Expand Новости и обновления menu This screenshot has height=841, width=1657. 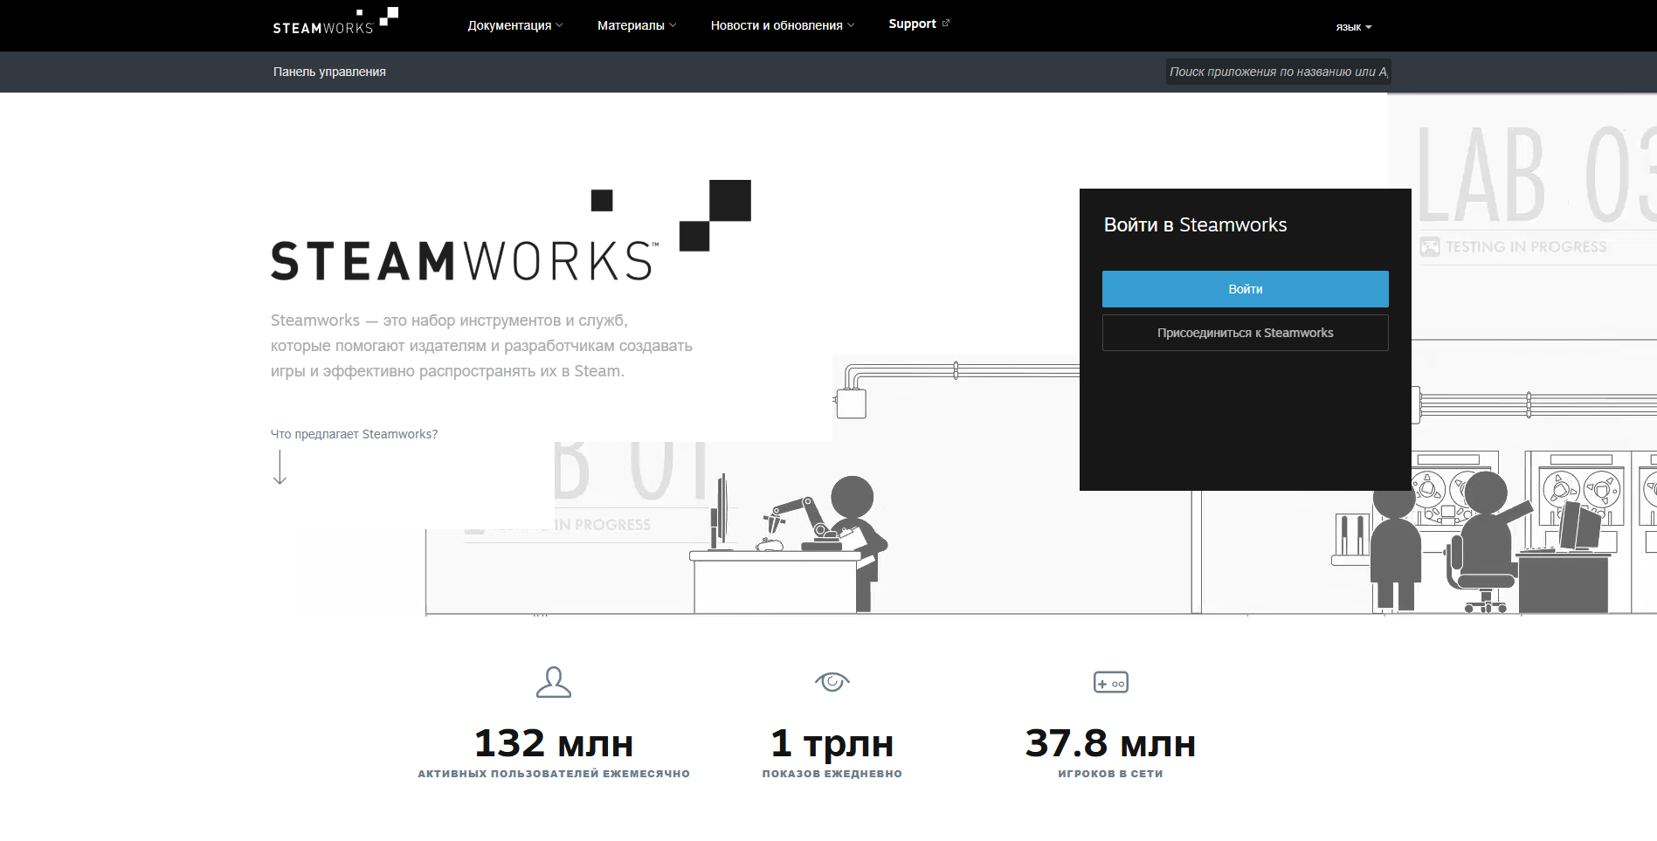click(x=783, y=25)
